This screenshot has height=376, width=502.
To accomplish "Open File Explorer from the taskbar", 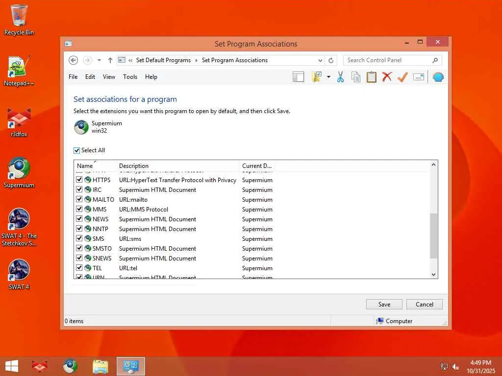I will pyautogui.click(x=100, y=366).
